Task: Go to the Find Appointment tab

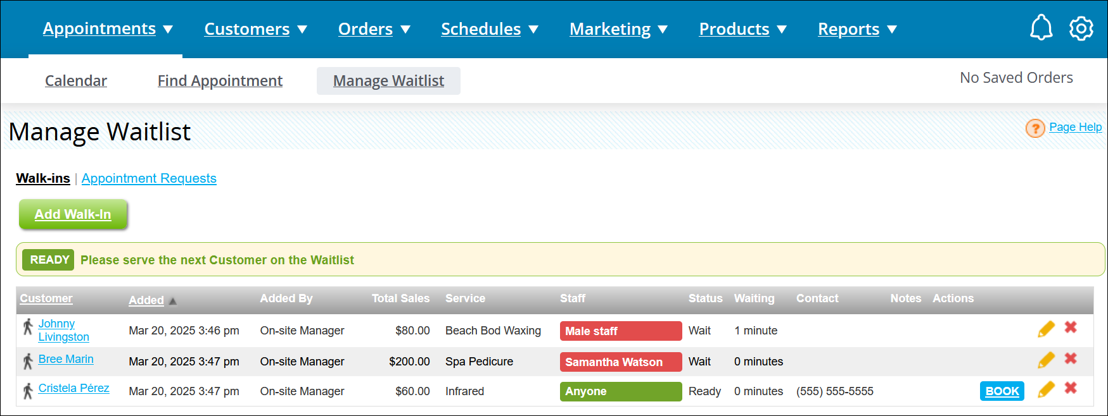Action: point(220,81)
